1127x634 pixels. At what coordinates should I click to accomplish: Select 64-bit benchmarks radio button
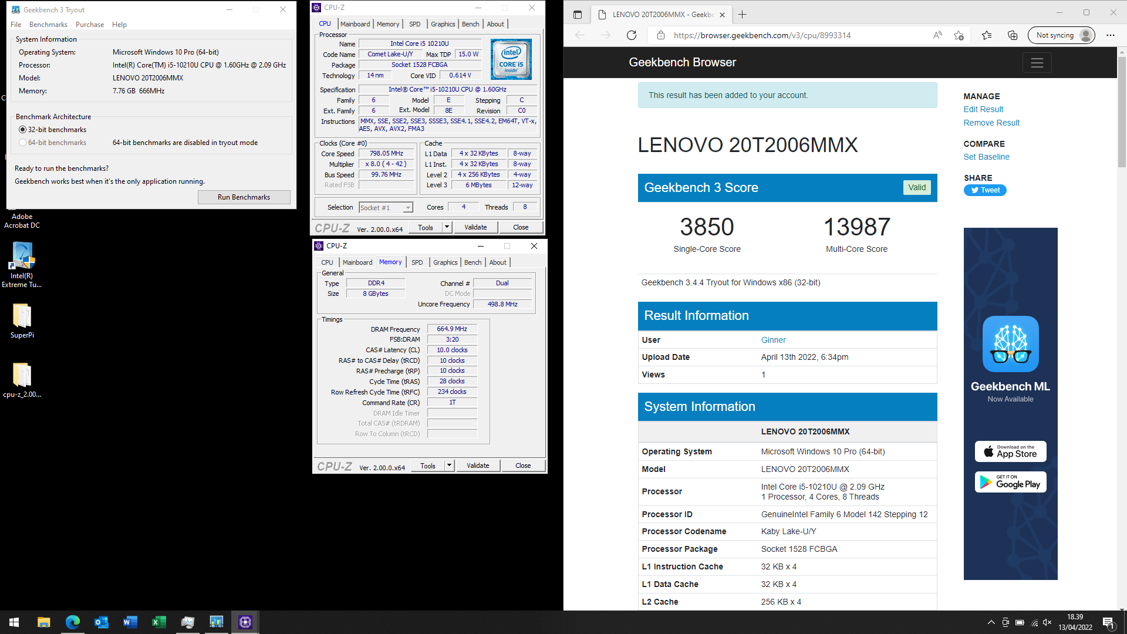[22, 143]
